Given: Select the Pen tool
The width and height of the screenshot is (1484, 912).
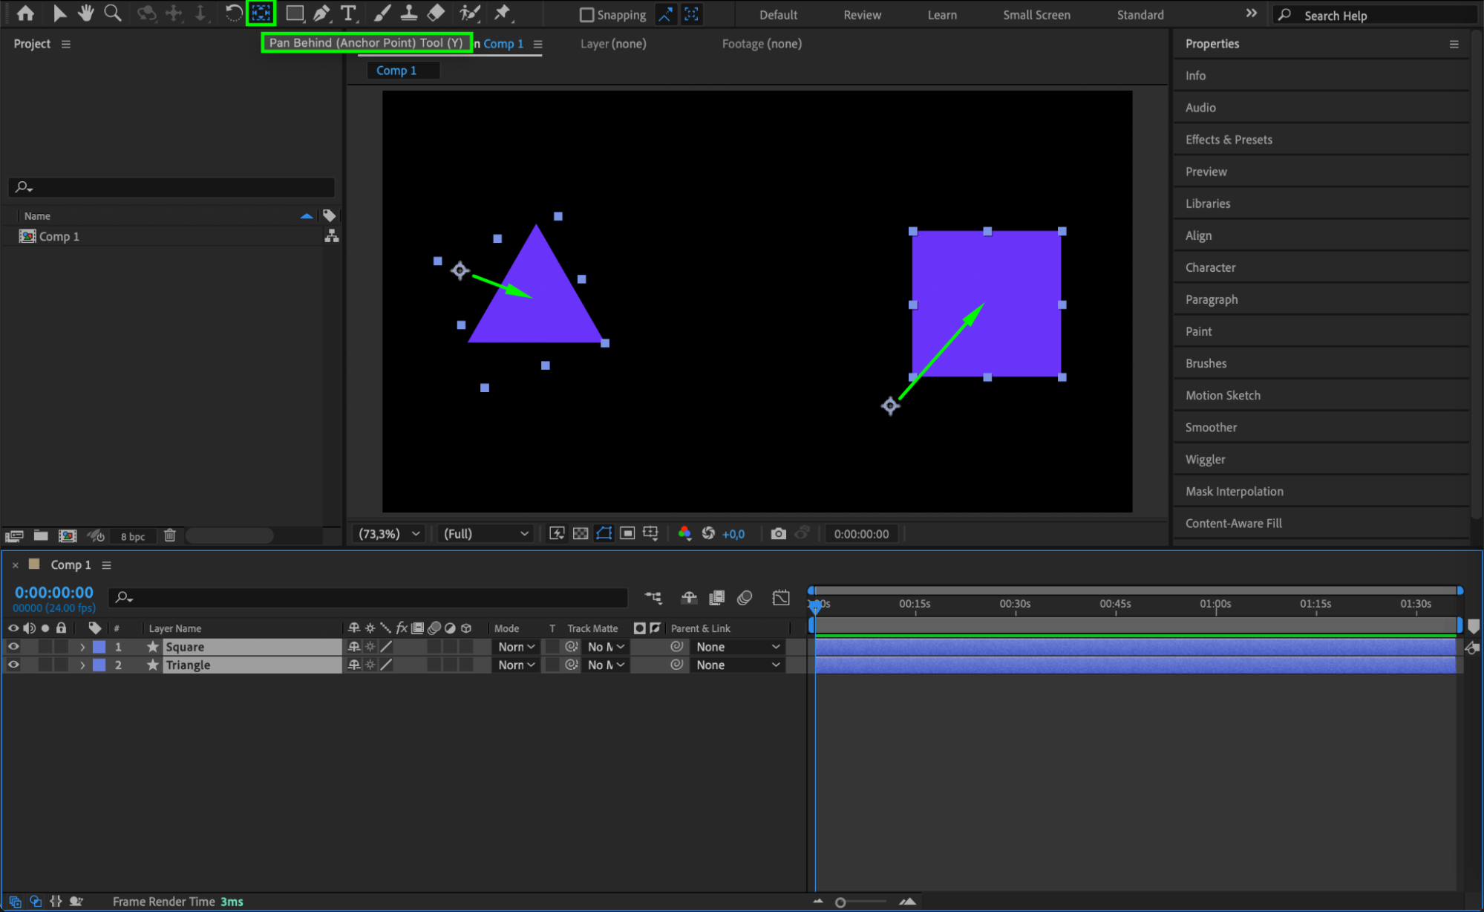Looking at the screenshot, I should (321, 13).
